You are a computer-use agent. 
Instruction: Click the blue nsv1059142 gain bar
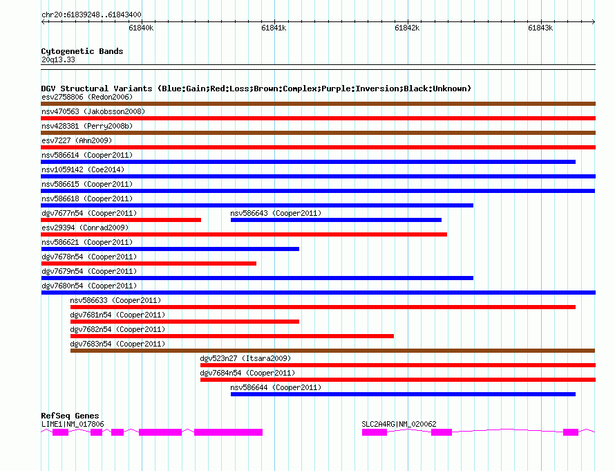[318, 176]
